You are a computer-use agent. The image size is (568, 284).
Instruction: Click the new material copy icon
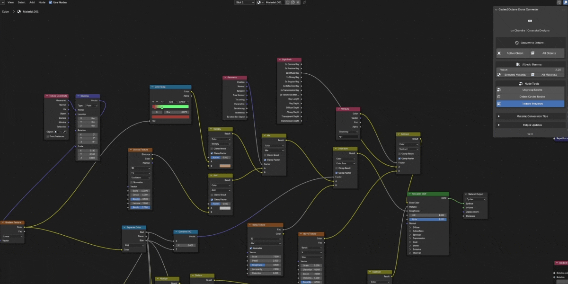pos(293,2)
